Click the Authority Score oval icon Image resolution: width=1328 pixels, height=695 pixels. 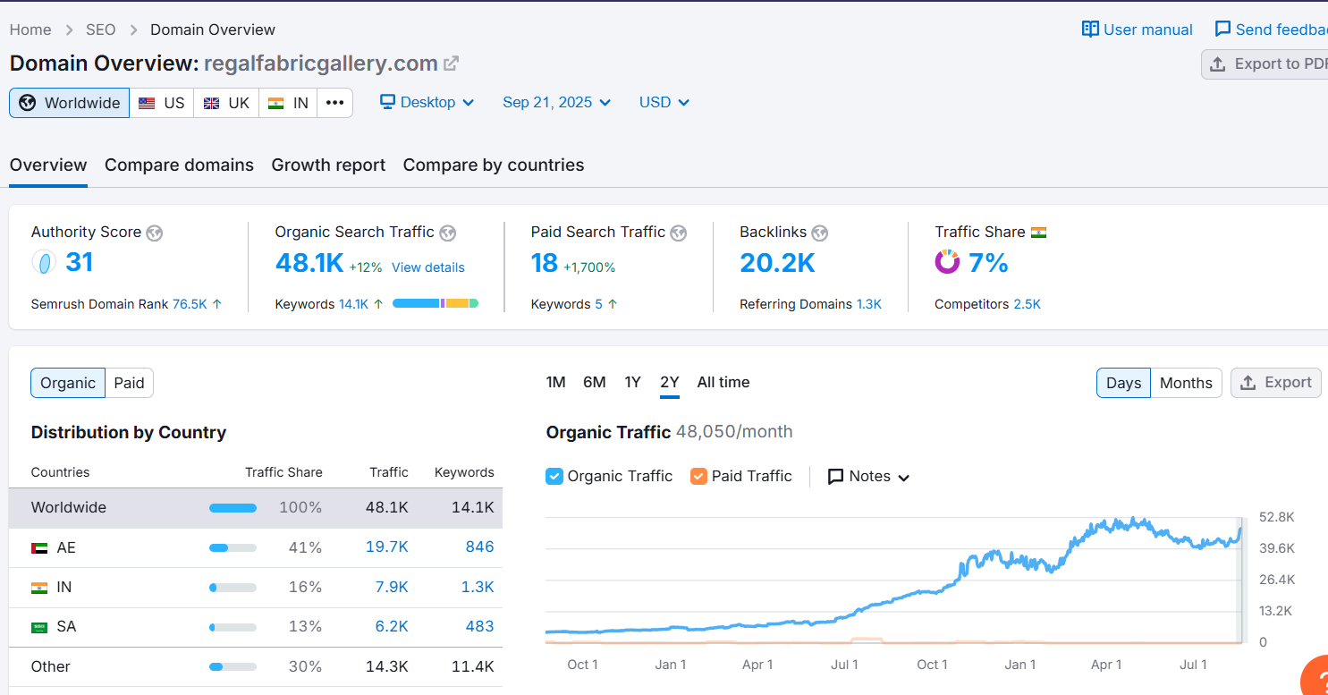(x=44, y=262)
